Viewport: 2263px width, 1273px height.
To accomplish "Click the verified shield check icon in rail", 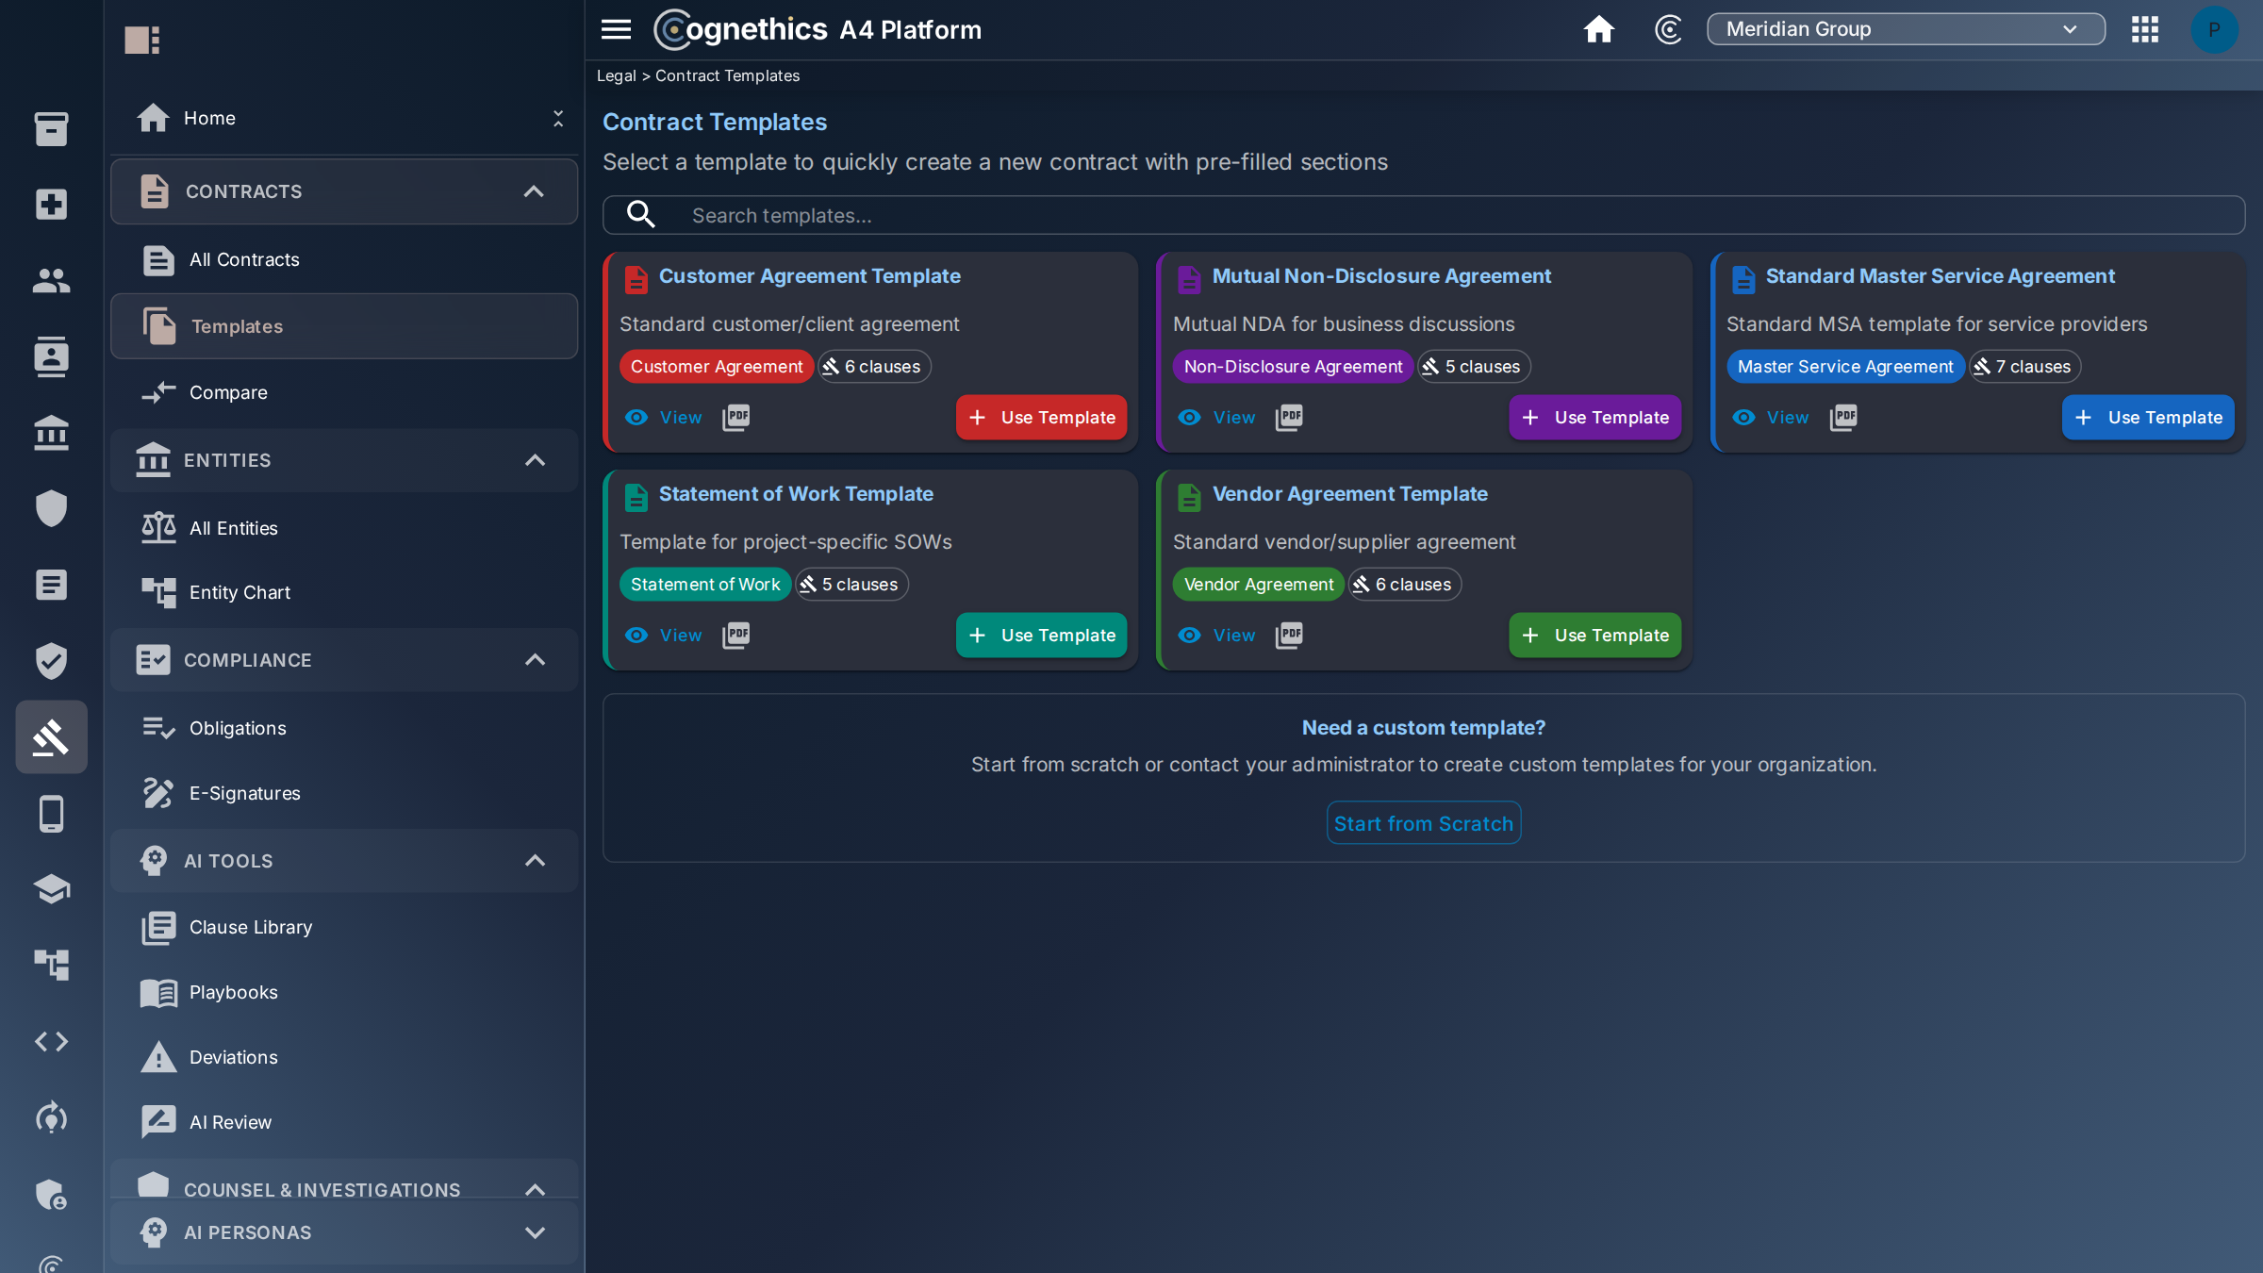I will point(51,661).
